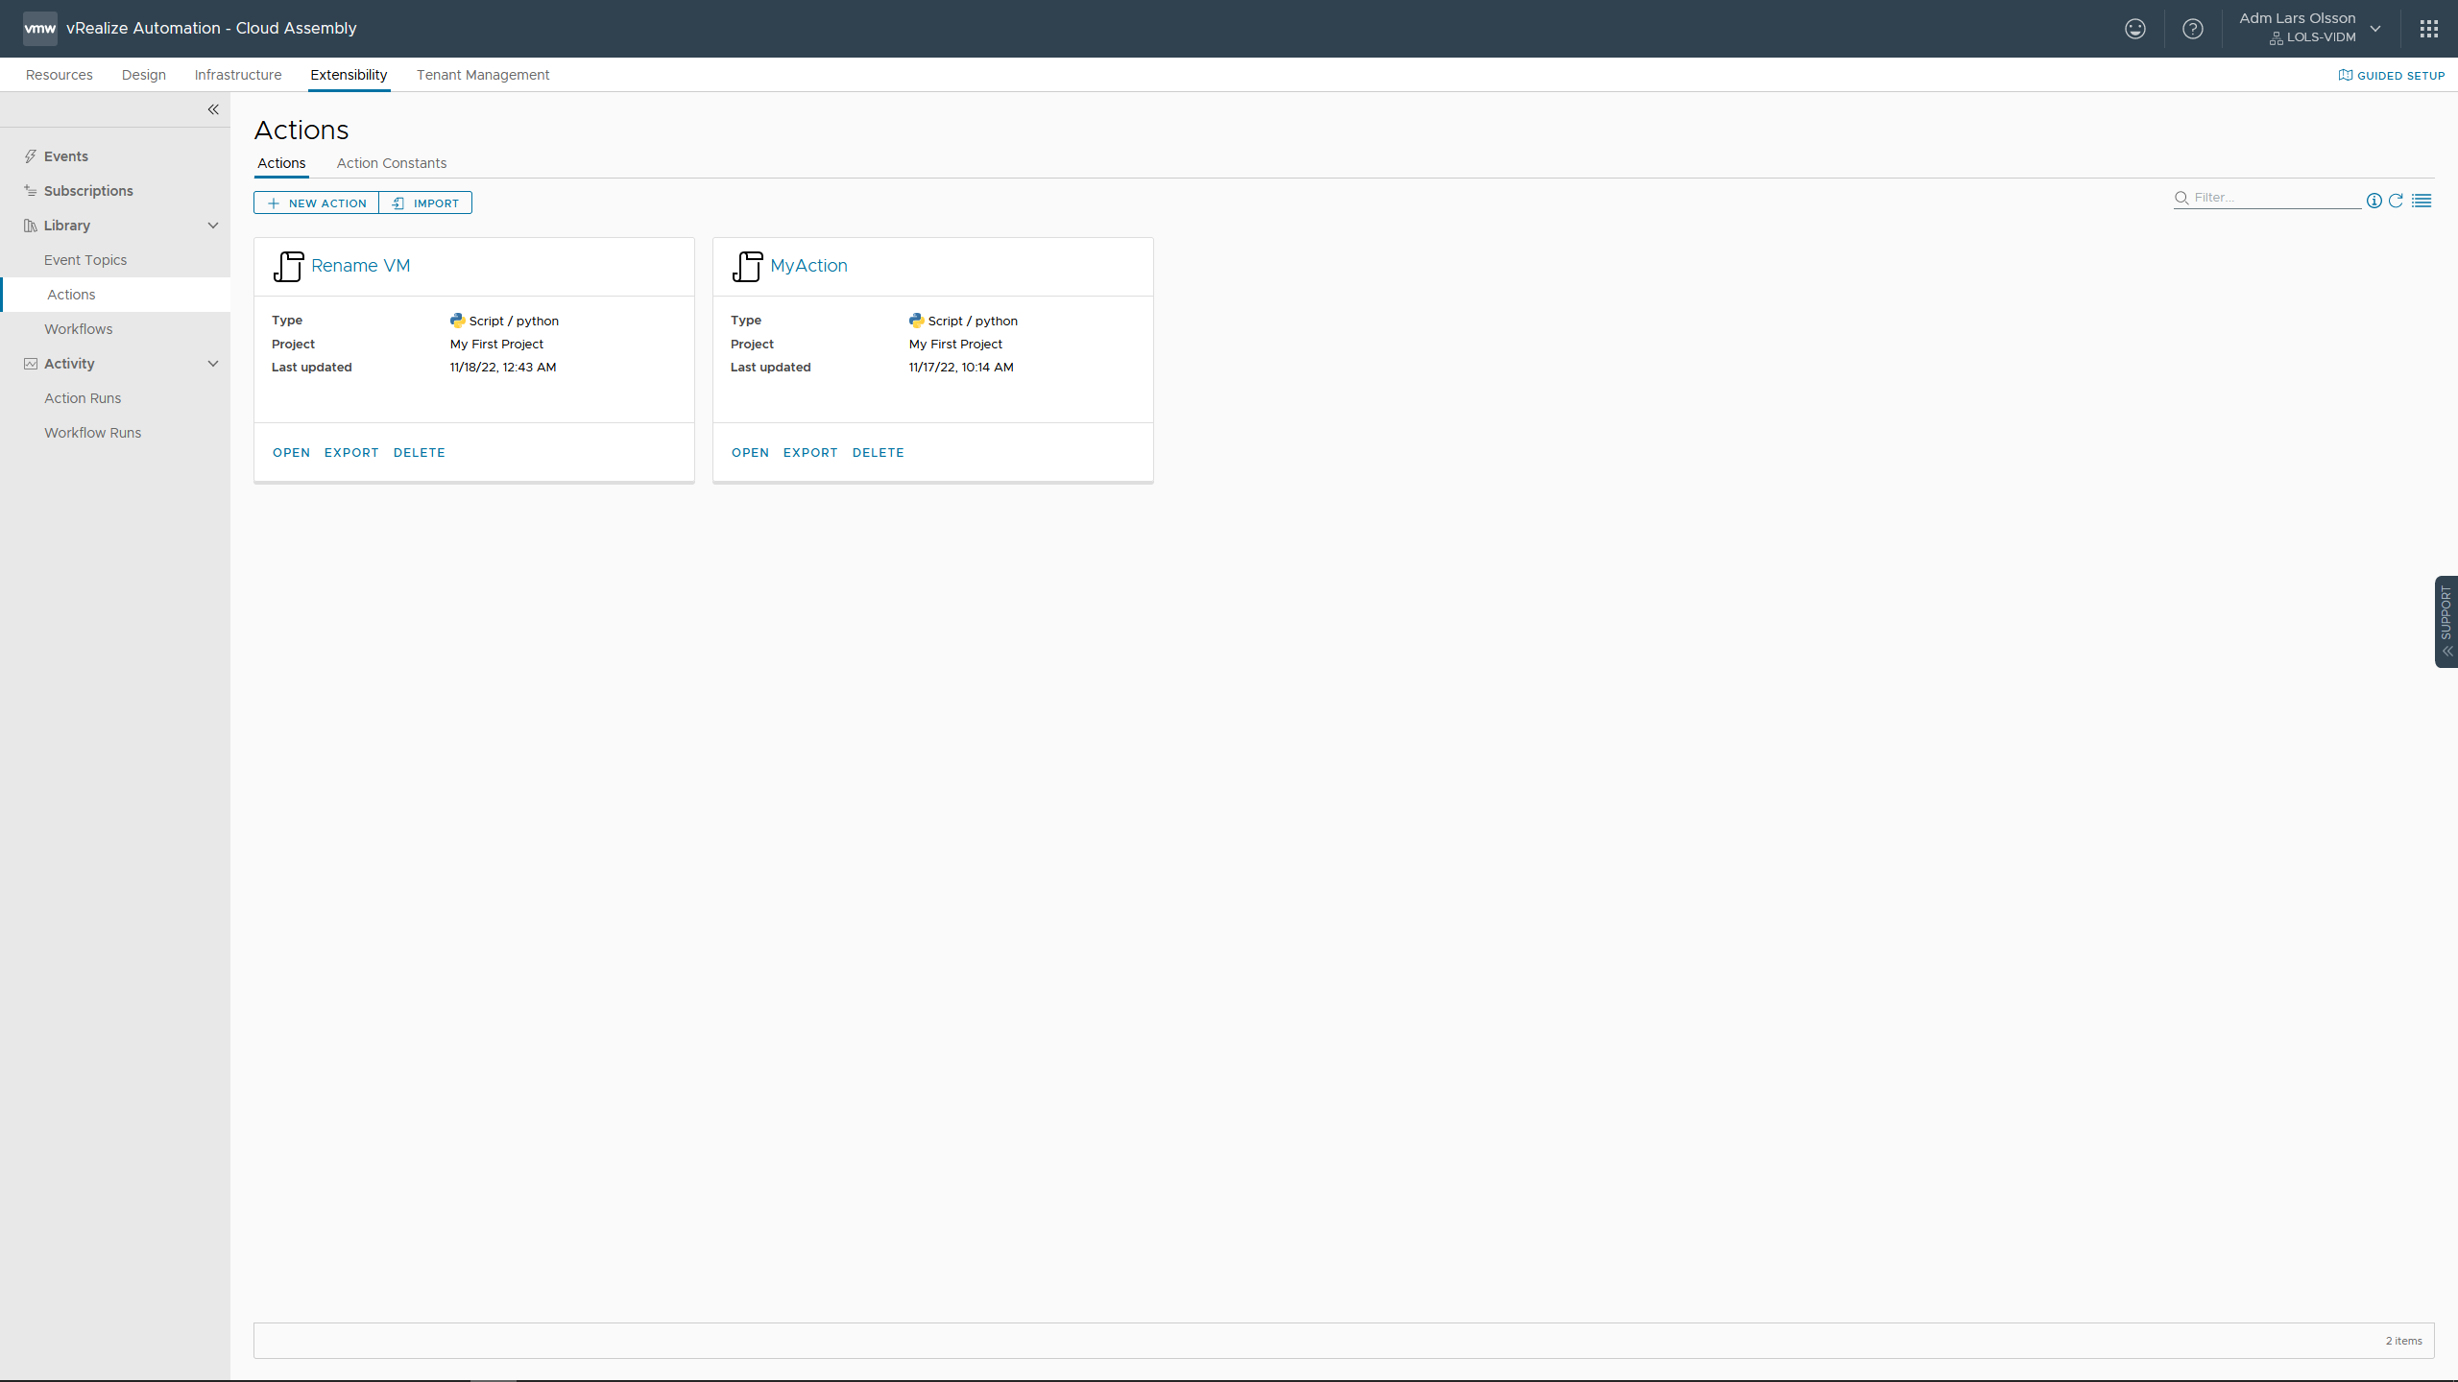Open the Rename VM action
Viewport: 2458px width, 1382px height.
291,453
